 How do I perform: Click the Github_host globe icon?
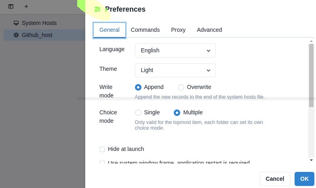pos(16,35)
